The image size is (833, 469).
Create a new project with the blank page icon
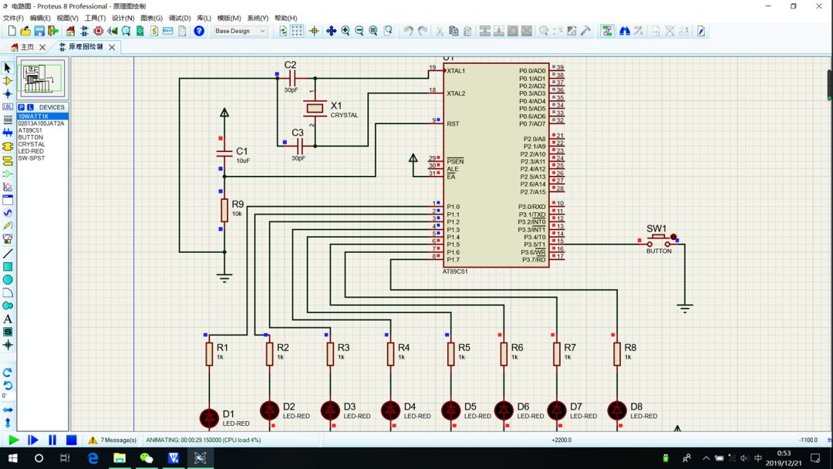12,32
